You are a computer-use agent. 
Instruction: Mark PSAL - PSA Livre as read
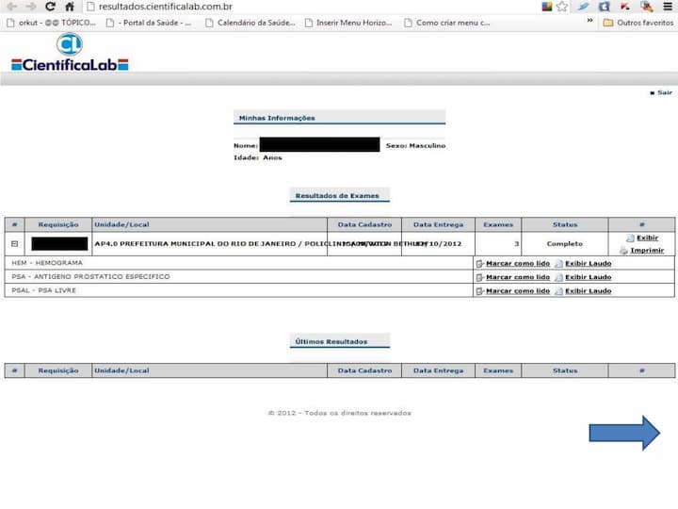click(517, 291)
